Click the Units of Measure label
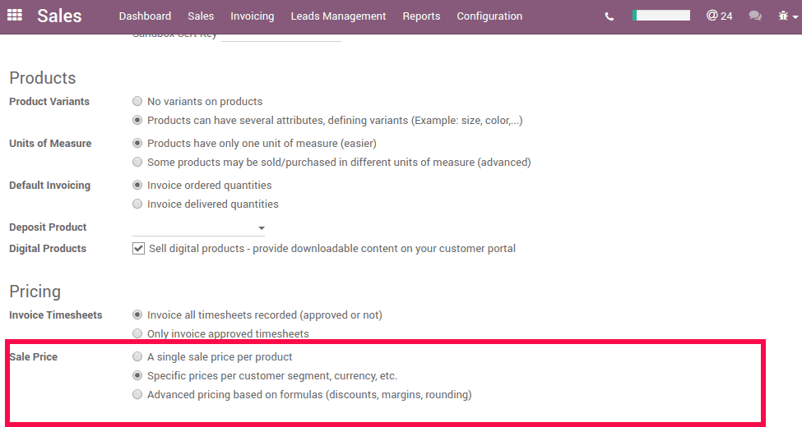This screenshot has width=802, height=427. coord(50,143)
